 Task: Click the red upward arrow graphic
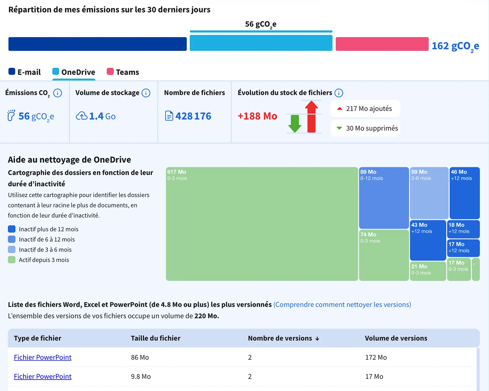pyautogui.click(x=312, y=117)
